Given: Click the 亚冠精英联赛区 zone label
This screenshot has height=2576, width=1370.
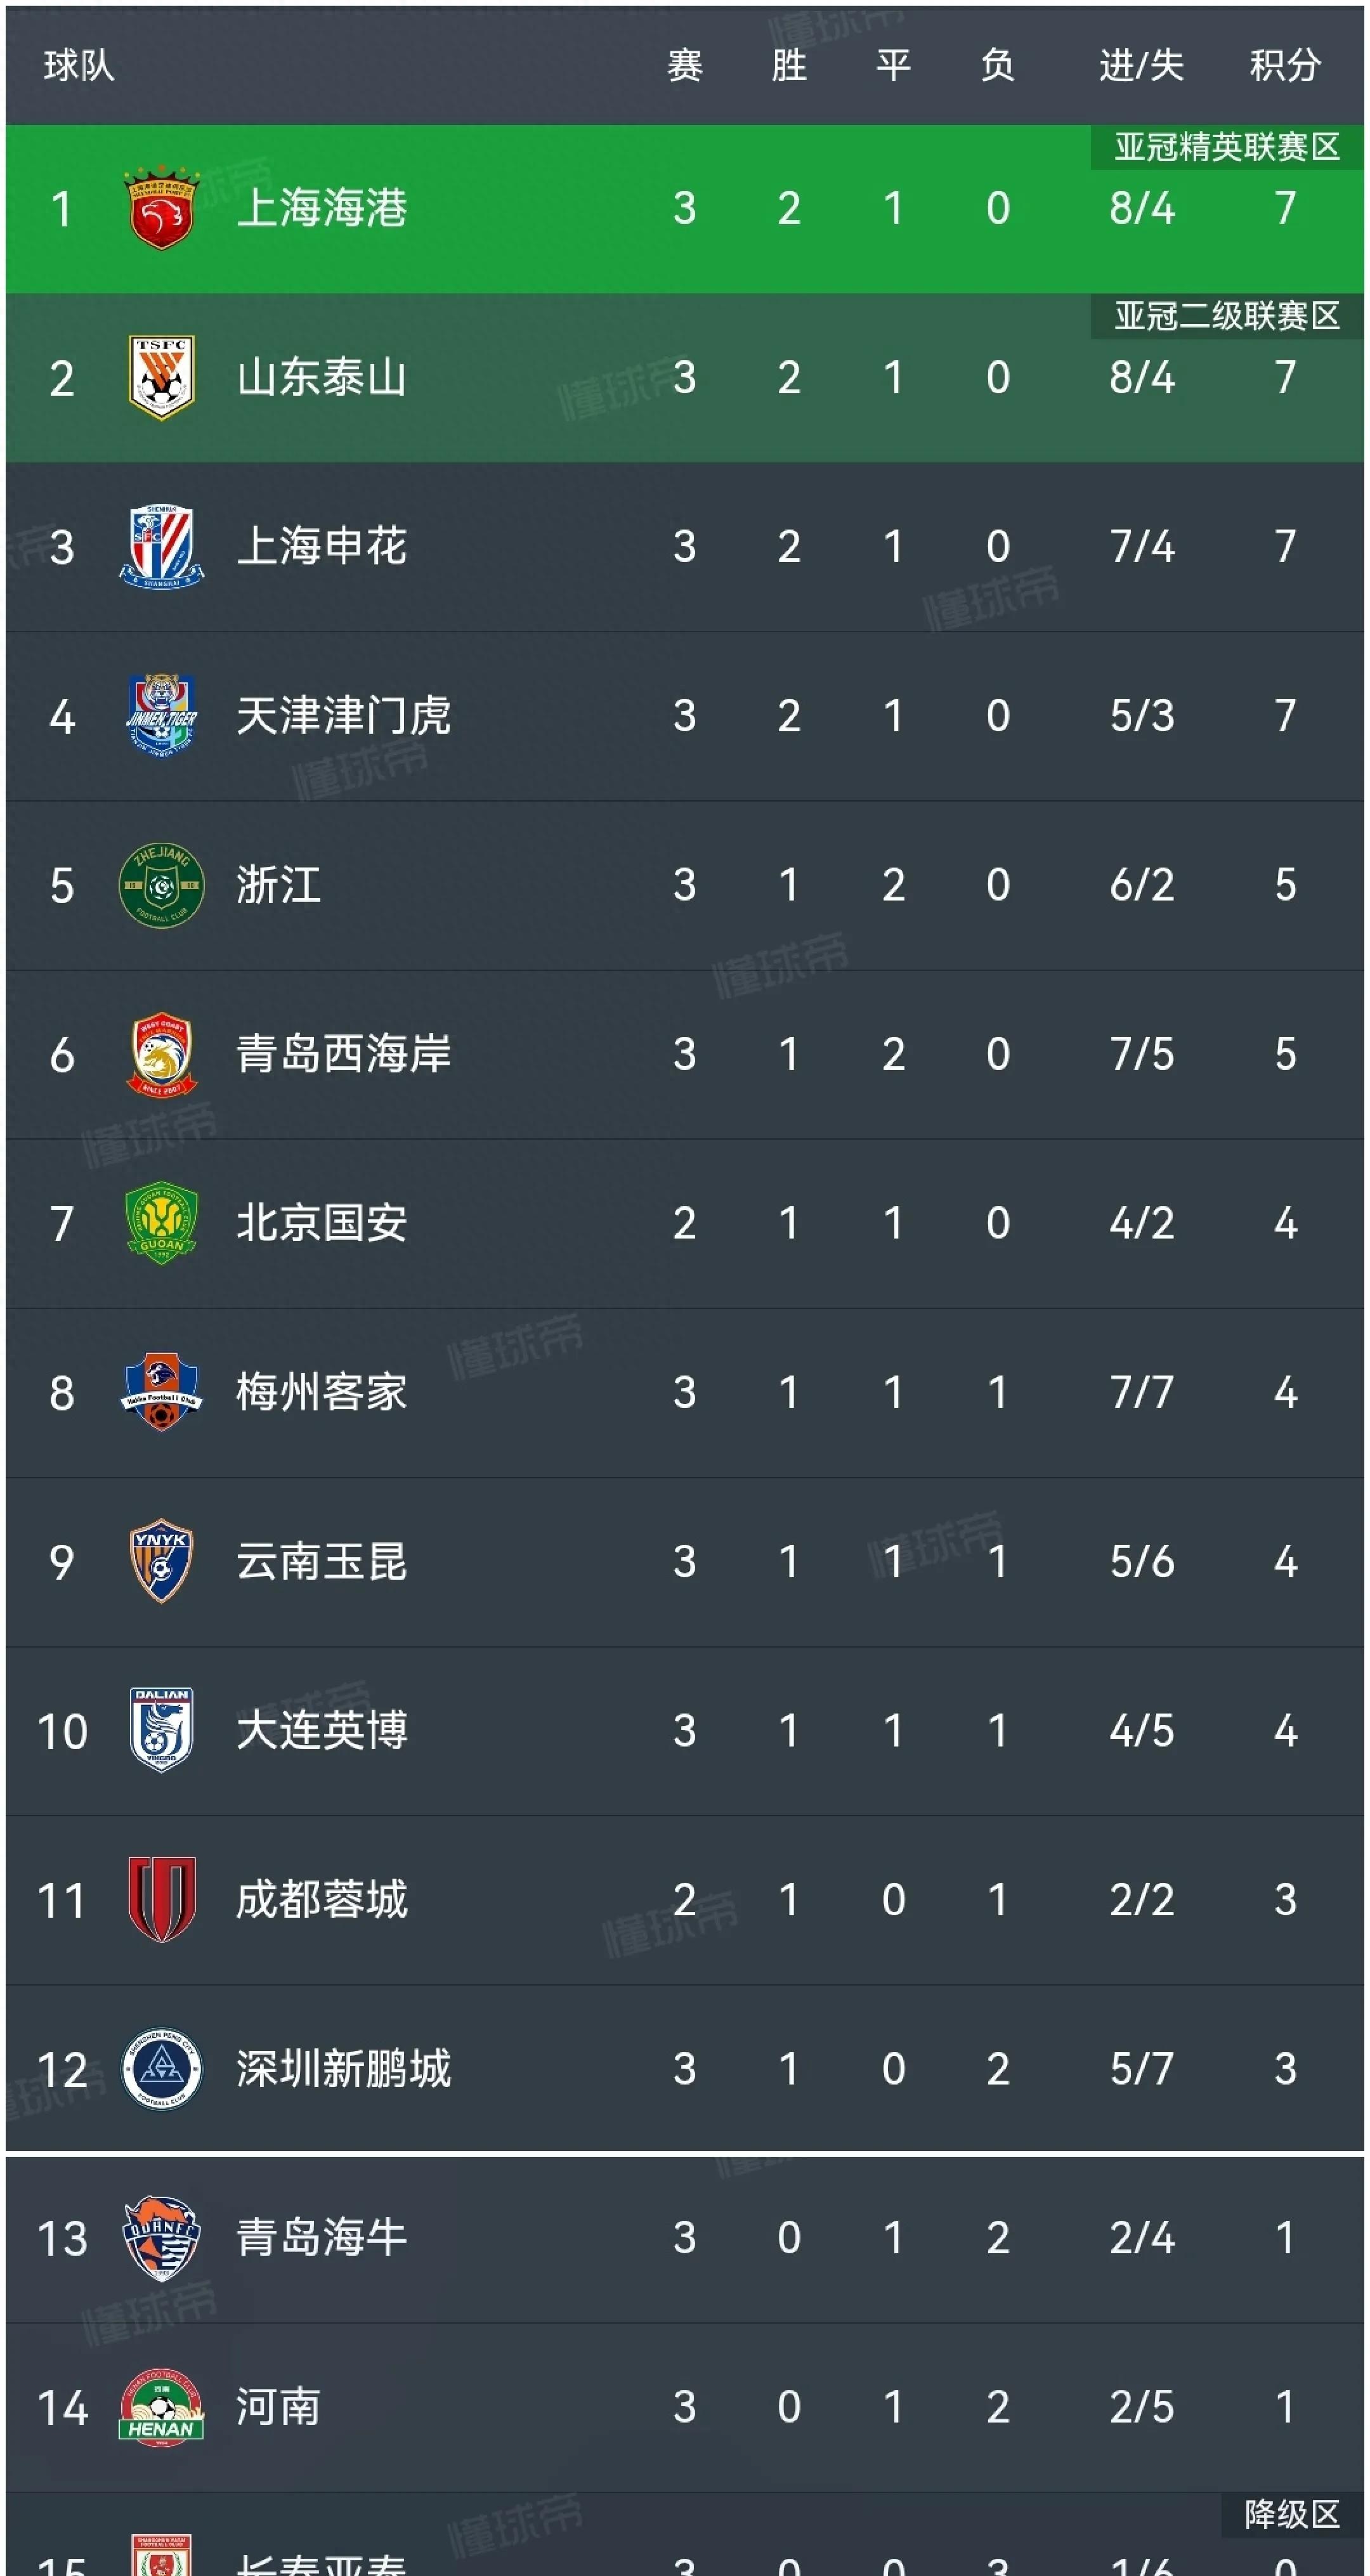Looking at the screenshot, I should point(1227,147).
